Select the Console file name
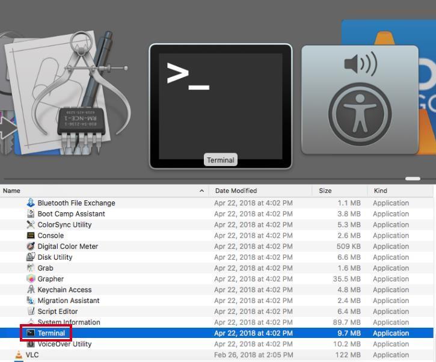 pos(51,236)
